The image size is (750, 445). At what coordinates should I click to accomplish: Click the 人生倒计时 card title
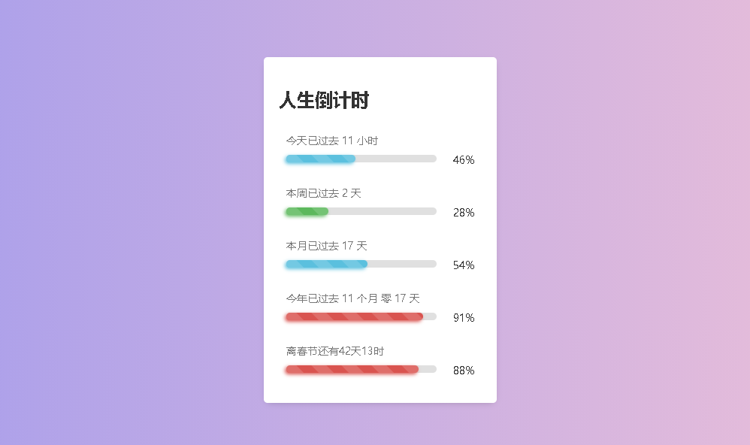(324, 100)
